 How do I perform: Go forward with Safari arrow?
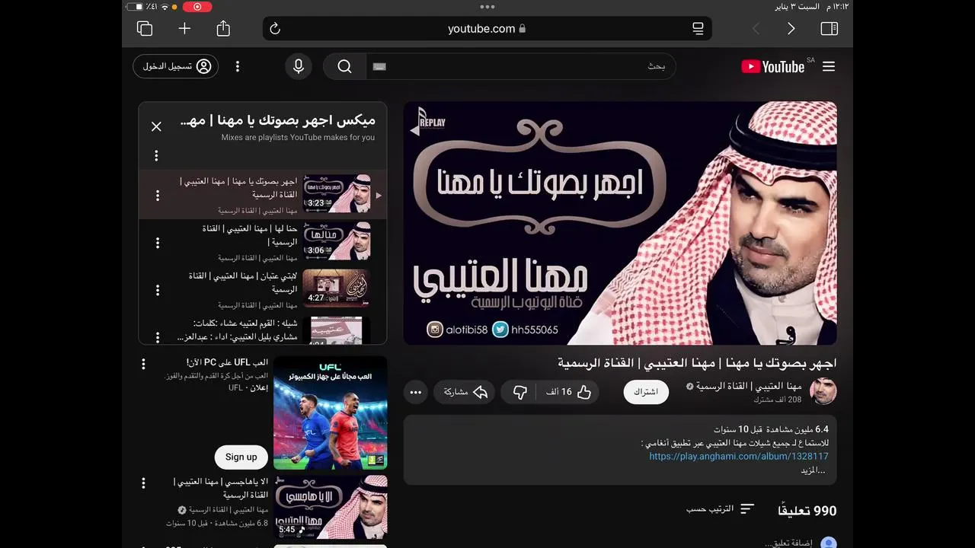coord(791,29)
